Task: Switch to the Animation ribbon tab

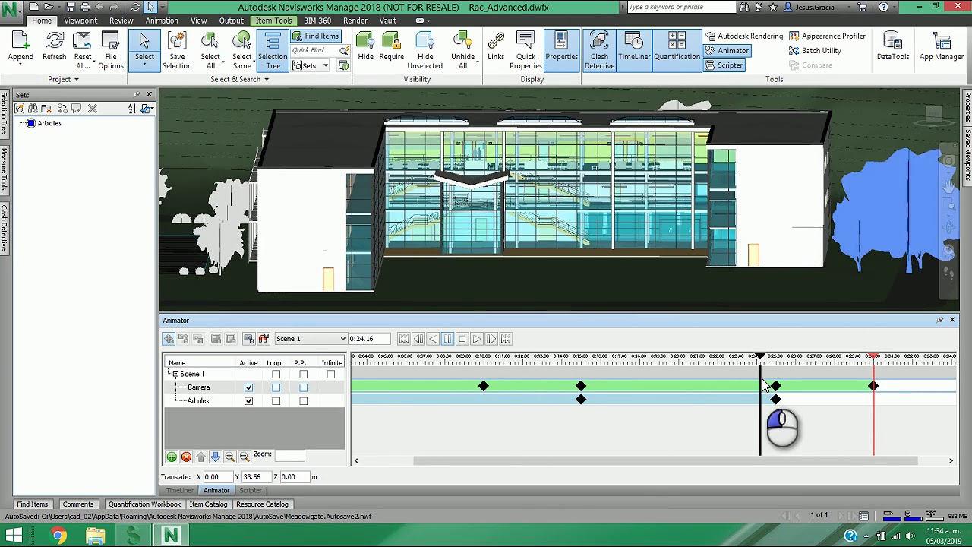Action: click(x=162, y=21)
